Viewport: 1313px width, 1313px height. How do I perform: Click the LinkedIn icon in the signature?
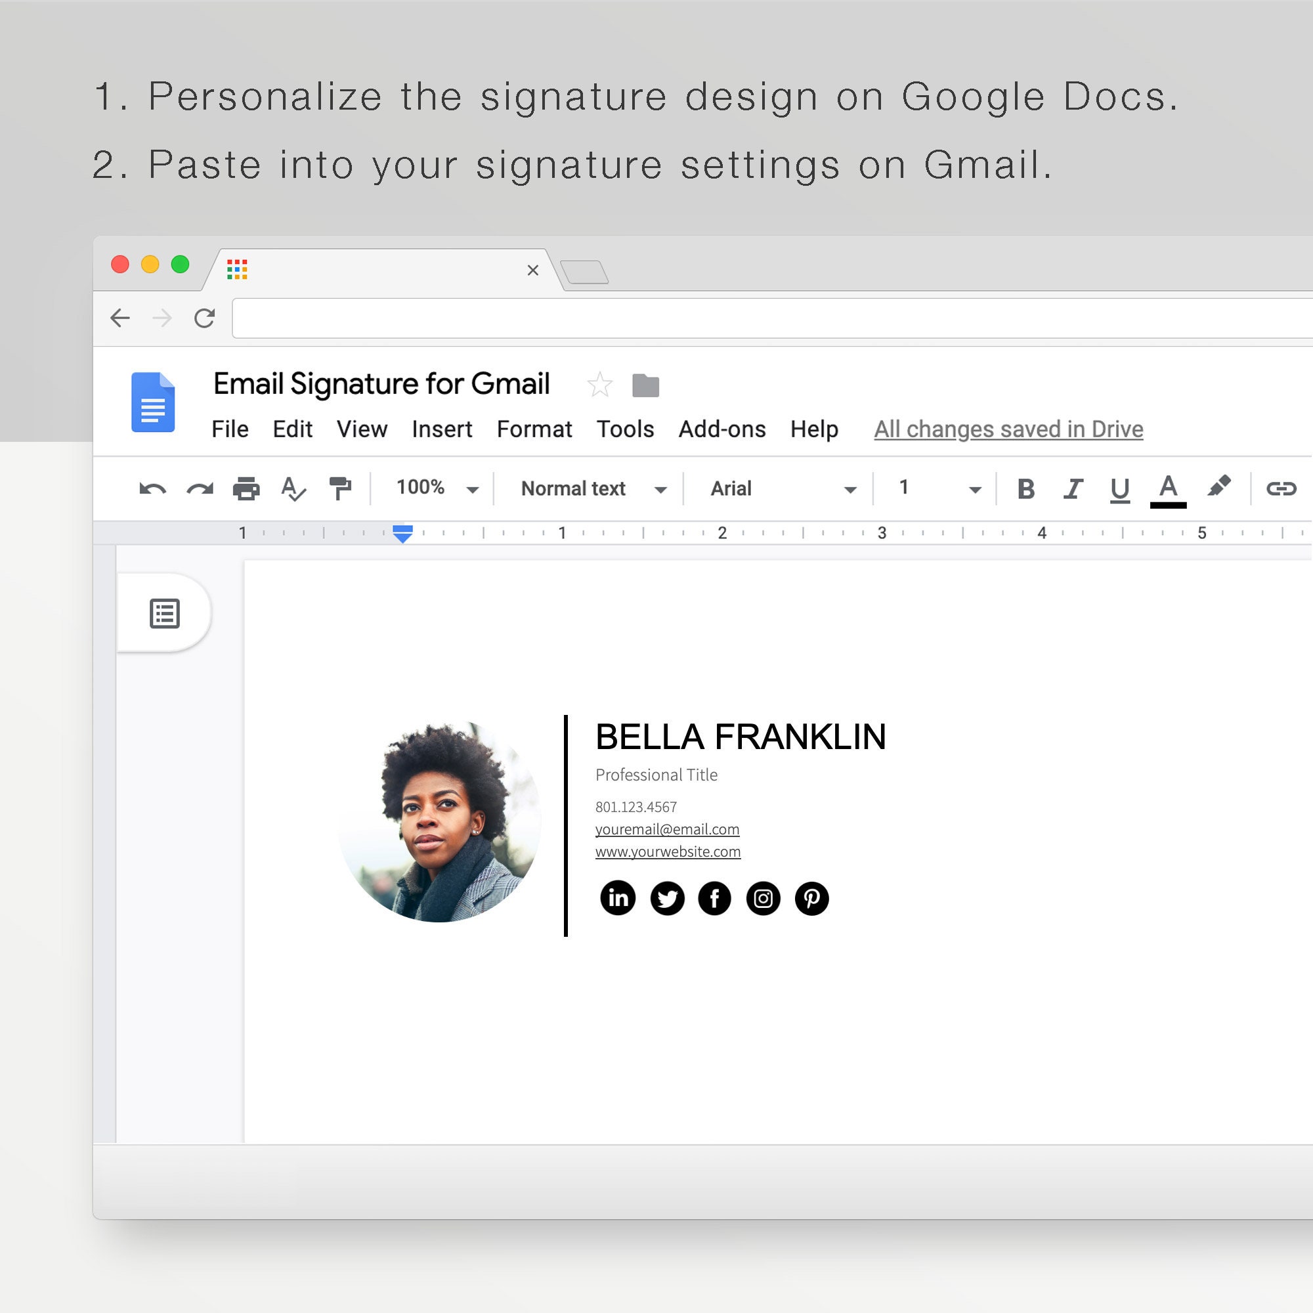coord(618,897)
